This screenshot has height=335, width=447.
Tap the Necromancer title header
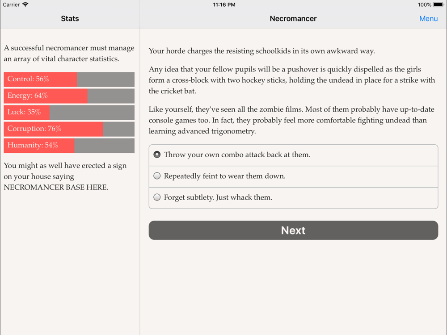[x=293, y=18]
